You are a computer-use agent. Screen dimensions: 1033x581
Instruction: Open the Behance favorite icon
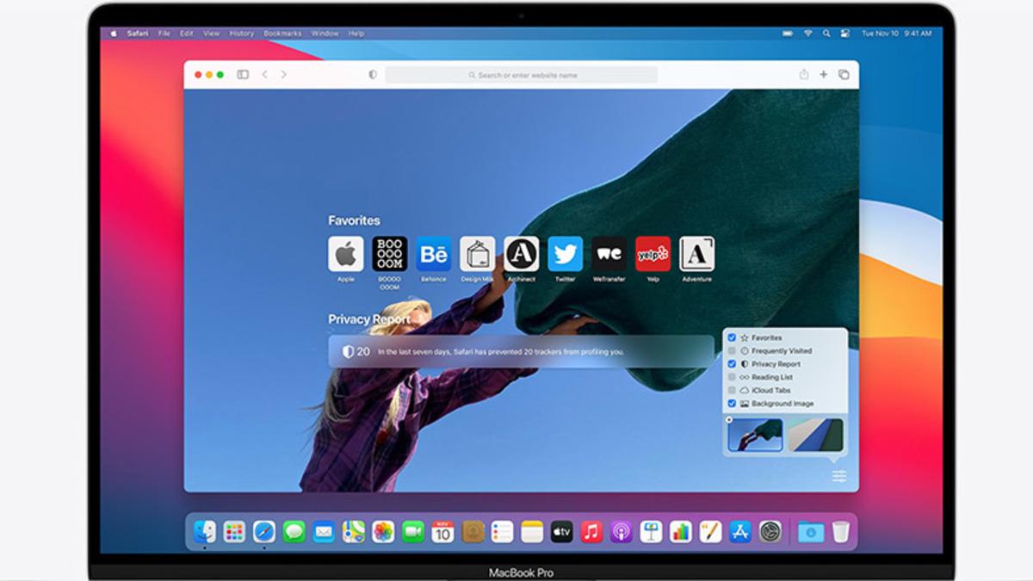[x=434, y=255]
